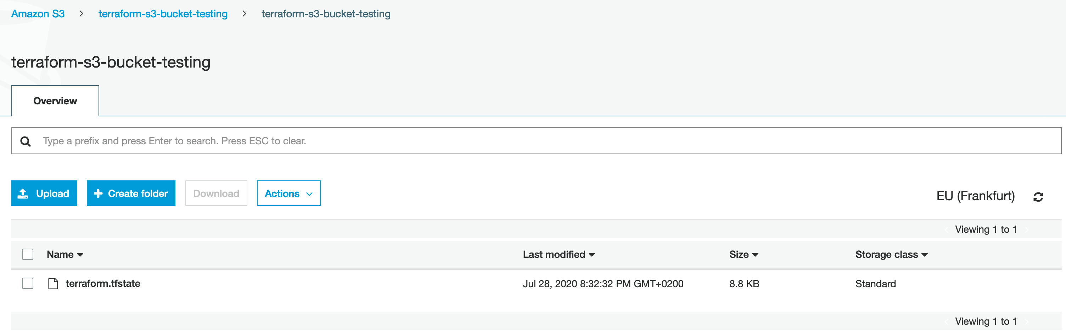The image size is (1066, 336).
Task: Click the refresh icon next to EU (Frankfurt)
Action: [x=1038, y=197]
